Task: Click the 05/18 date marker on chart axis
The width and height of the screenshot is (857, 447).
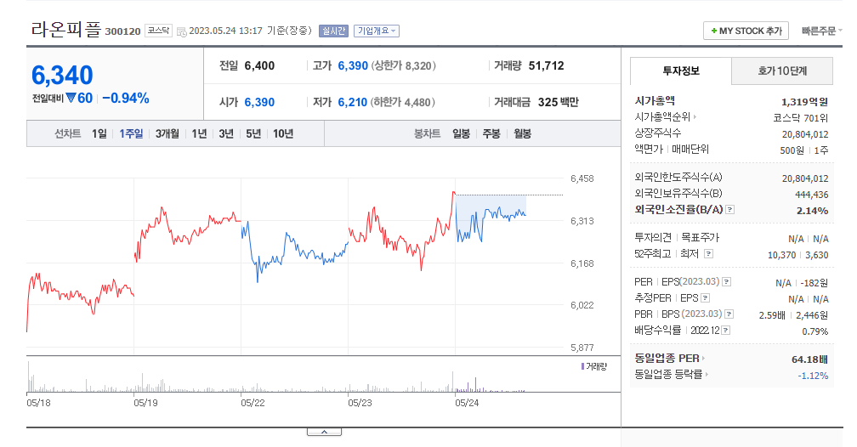Action: 38,403
